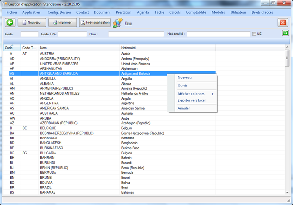The height and width of the screenshot is (205, 293).
Task: Expand Afficher colonnes submenu
Action: pos(192,94)
